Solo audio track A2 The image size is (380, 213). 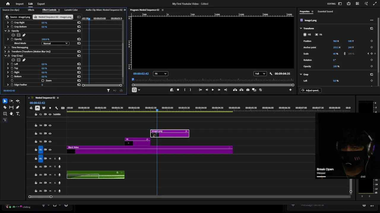tap(55, 167)
